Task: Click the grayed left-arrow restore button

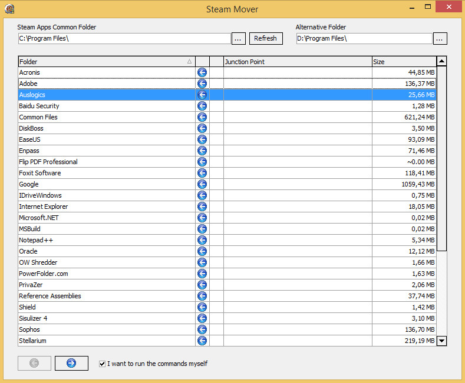Action: (34, 363)
